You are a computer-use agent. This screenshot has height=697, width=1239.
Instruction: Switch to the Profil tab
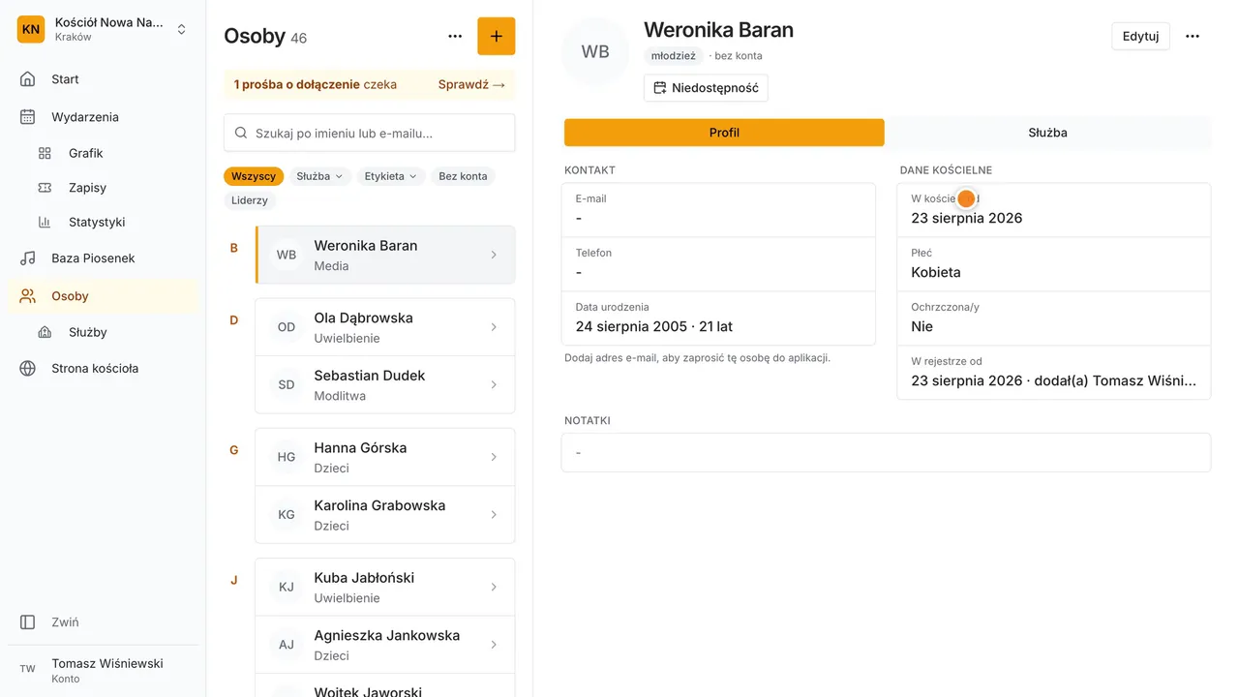tap(724, 133)
